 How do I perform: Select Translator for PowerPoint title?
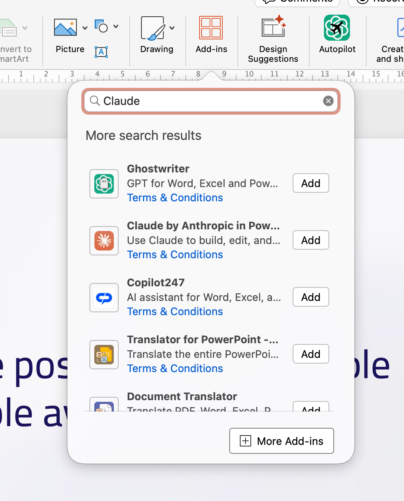click(x=202, y=340)
